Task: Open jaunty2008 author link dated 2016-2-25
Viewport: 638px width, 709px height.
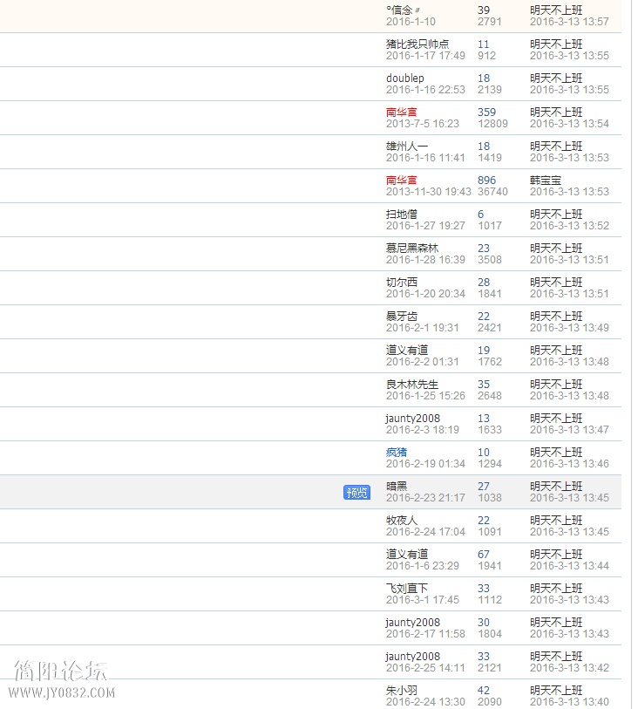Action: pyautogui.click(x=412, y=656)
